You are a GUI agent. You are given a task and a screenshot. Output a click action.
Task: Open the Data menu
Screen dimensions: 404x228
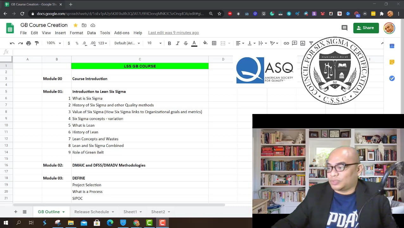click(92, 33)
